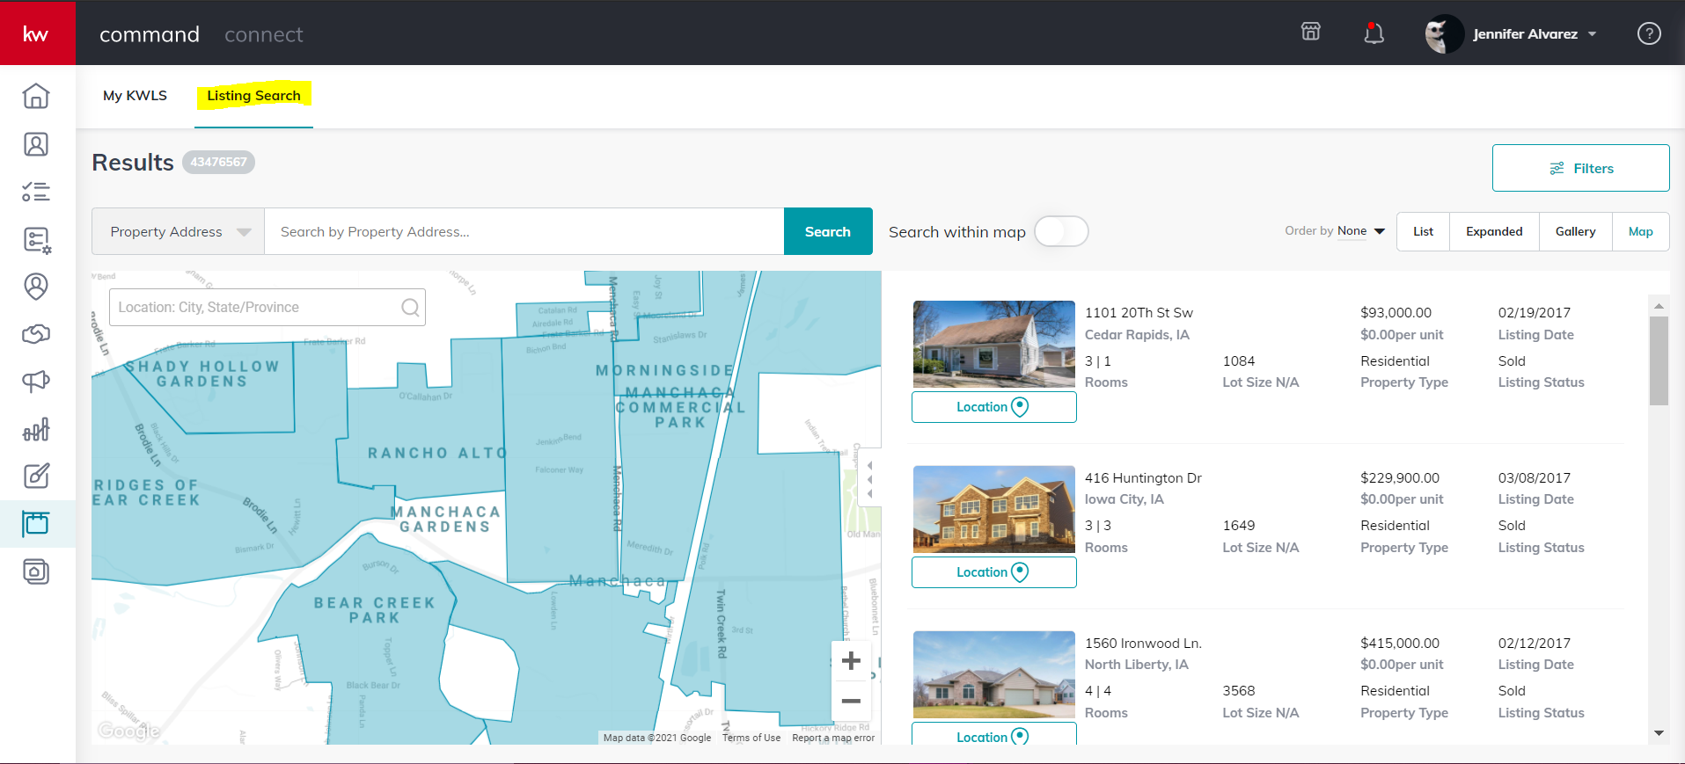Viewport: 1685px width, 764px height.
Task: Open the Home sidebar icon
Action: click(x=36, y=96)
